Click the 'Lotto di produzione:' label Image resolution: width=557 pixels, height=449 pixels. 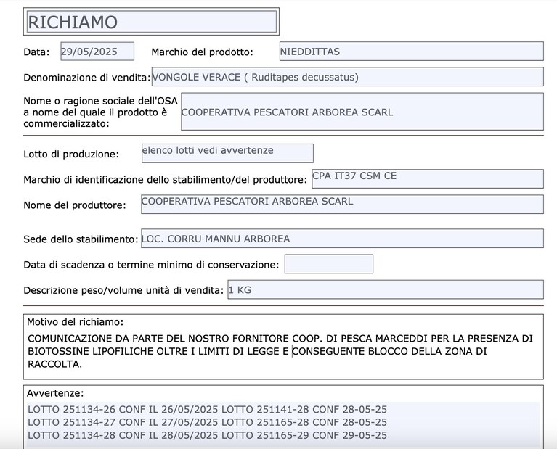(x=71, y=154)
